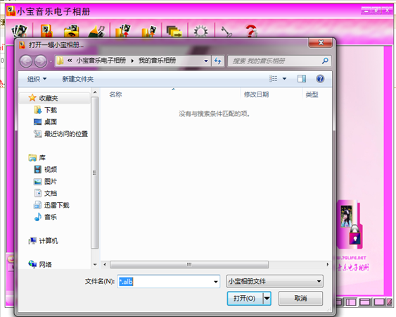Sort by 名称 column header
This screenshot has height=317, width=396.
coord(115,94)
